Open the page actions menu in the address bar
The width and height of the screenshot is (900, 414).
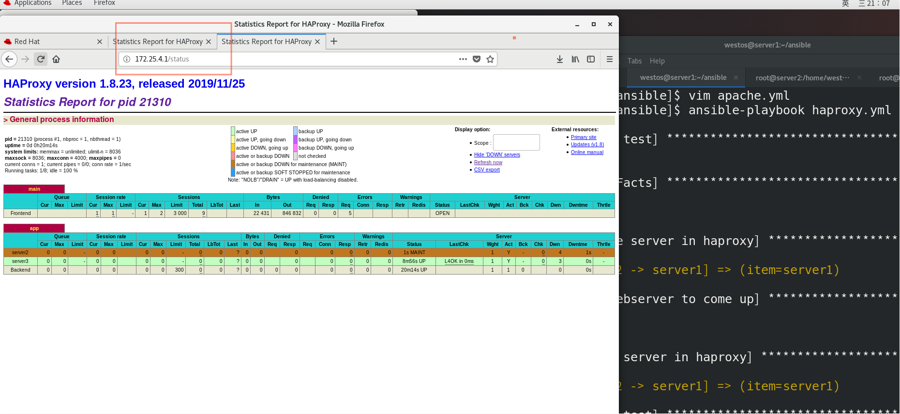tap(463, 59)
